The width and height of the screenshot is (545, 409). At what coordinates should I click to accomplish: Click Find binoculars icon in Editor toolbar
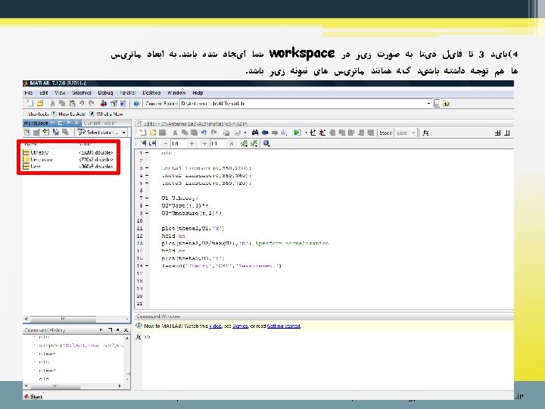[x=255, y=133]
